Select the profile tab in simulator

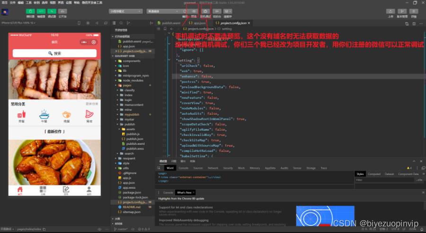point(89,190)
